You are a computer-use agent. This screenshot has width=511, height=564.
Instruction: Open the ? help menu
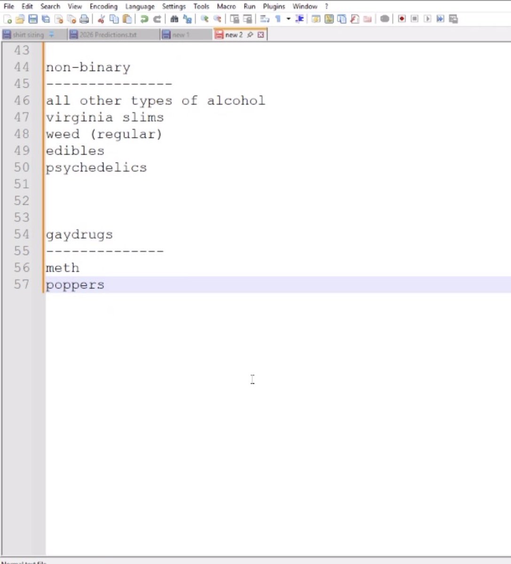click(x=326, y=7)
